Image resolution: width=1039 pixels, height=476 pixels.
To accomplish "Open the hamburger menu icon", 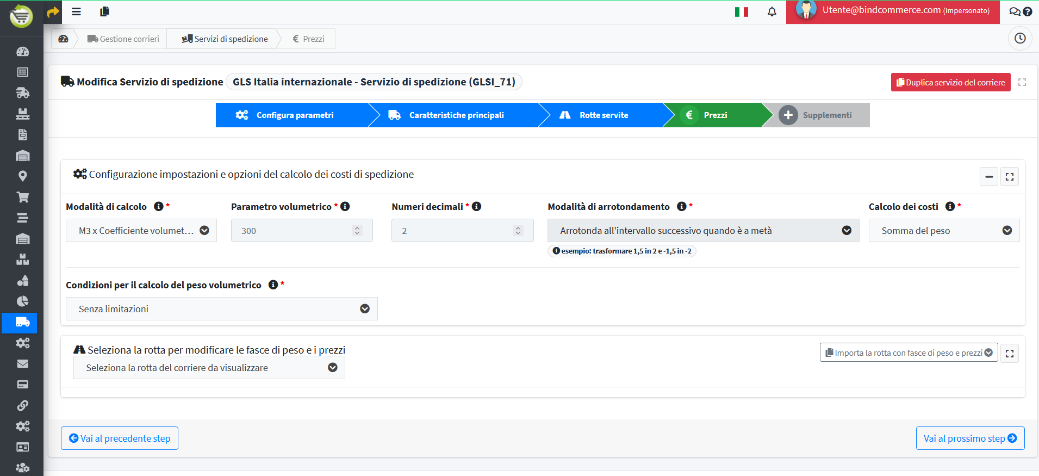I will 76,11.
